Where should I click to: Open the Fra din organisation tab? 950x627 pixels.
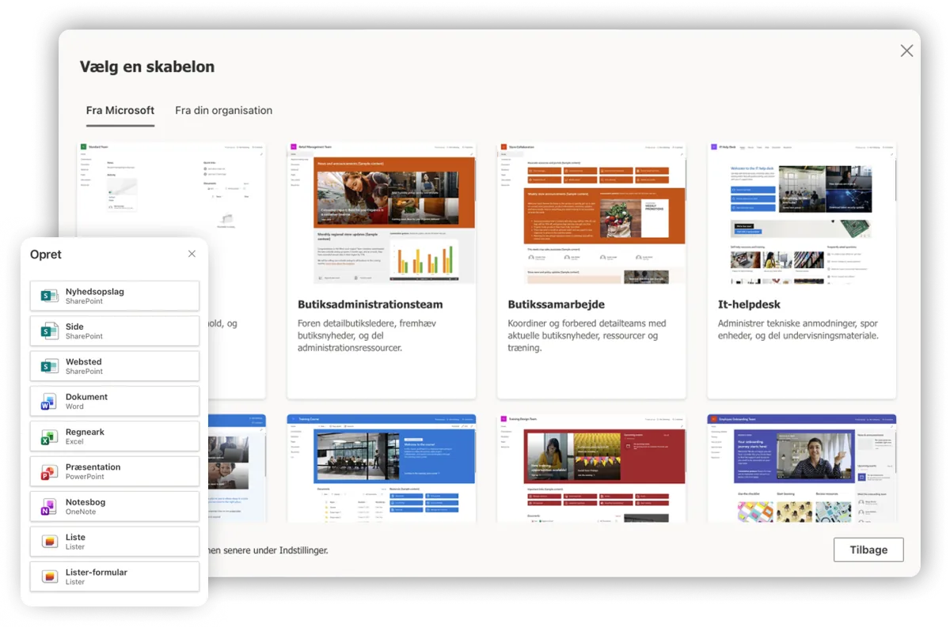(224, 111)
